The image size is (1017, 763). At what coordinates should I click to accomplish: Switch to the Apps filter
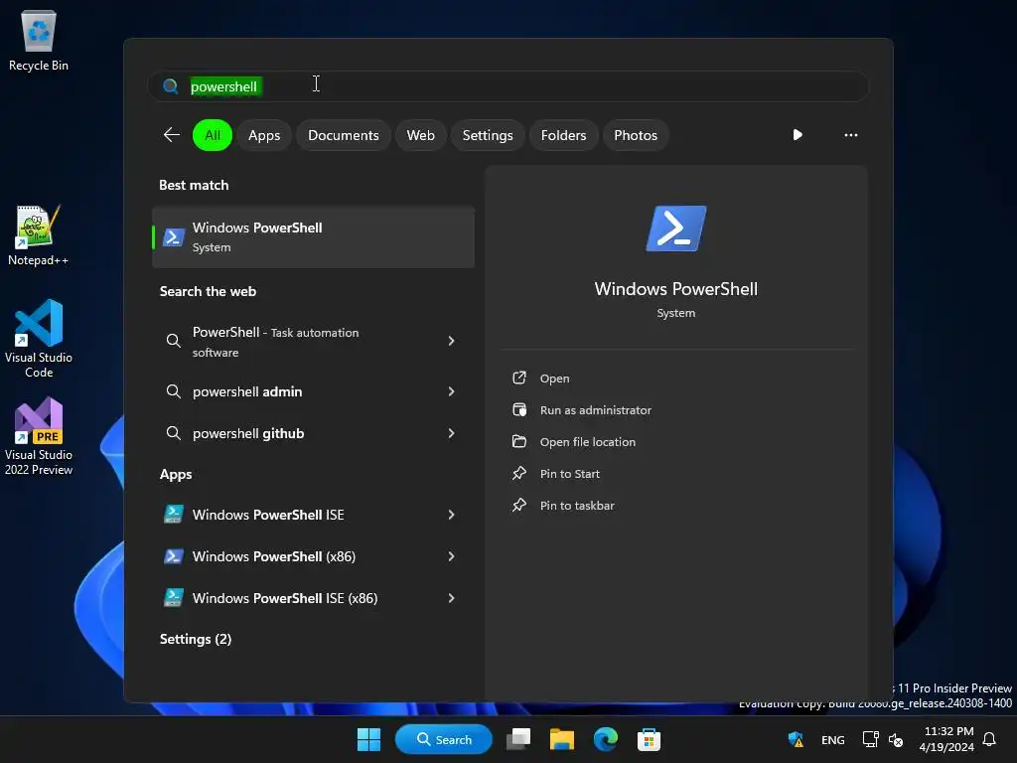pyautogui.click(x=264, y=135)
